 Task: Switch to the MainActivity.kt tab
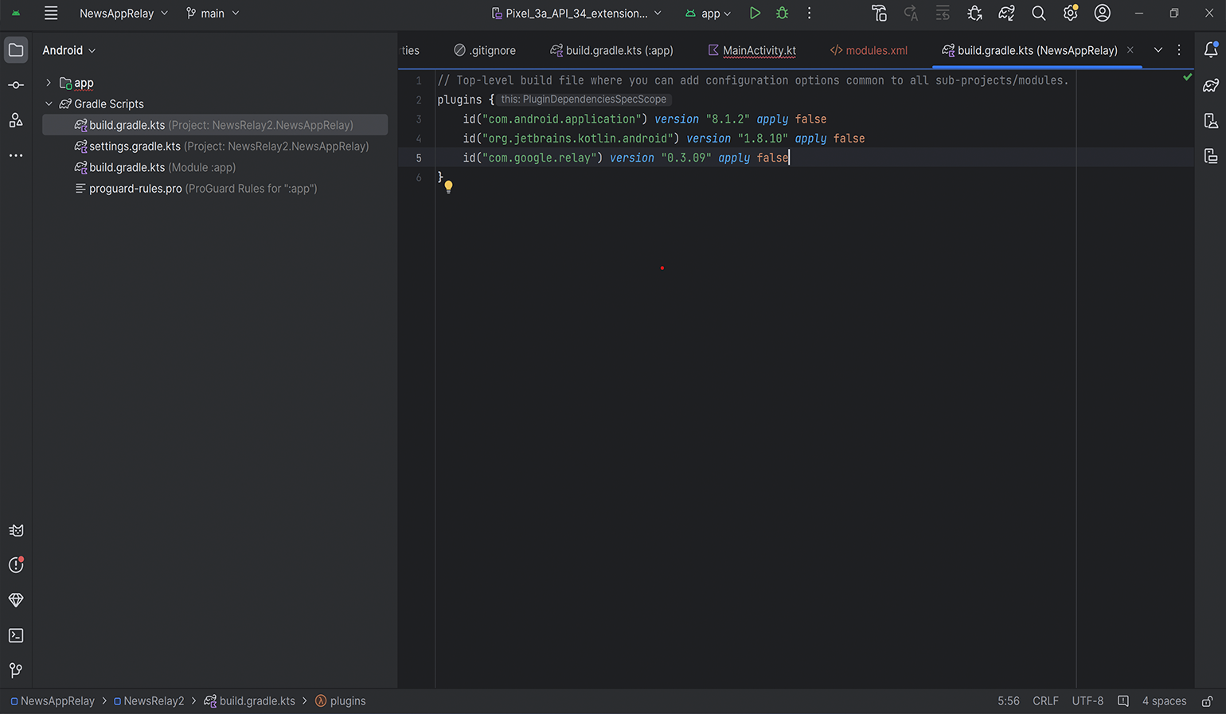pos(752,50)
